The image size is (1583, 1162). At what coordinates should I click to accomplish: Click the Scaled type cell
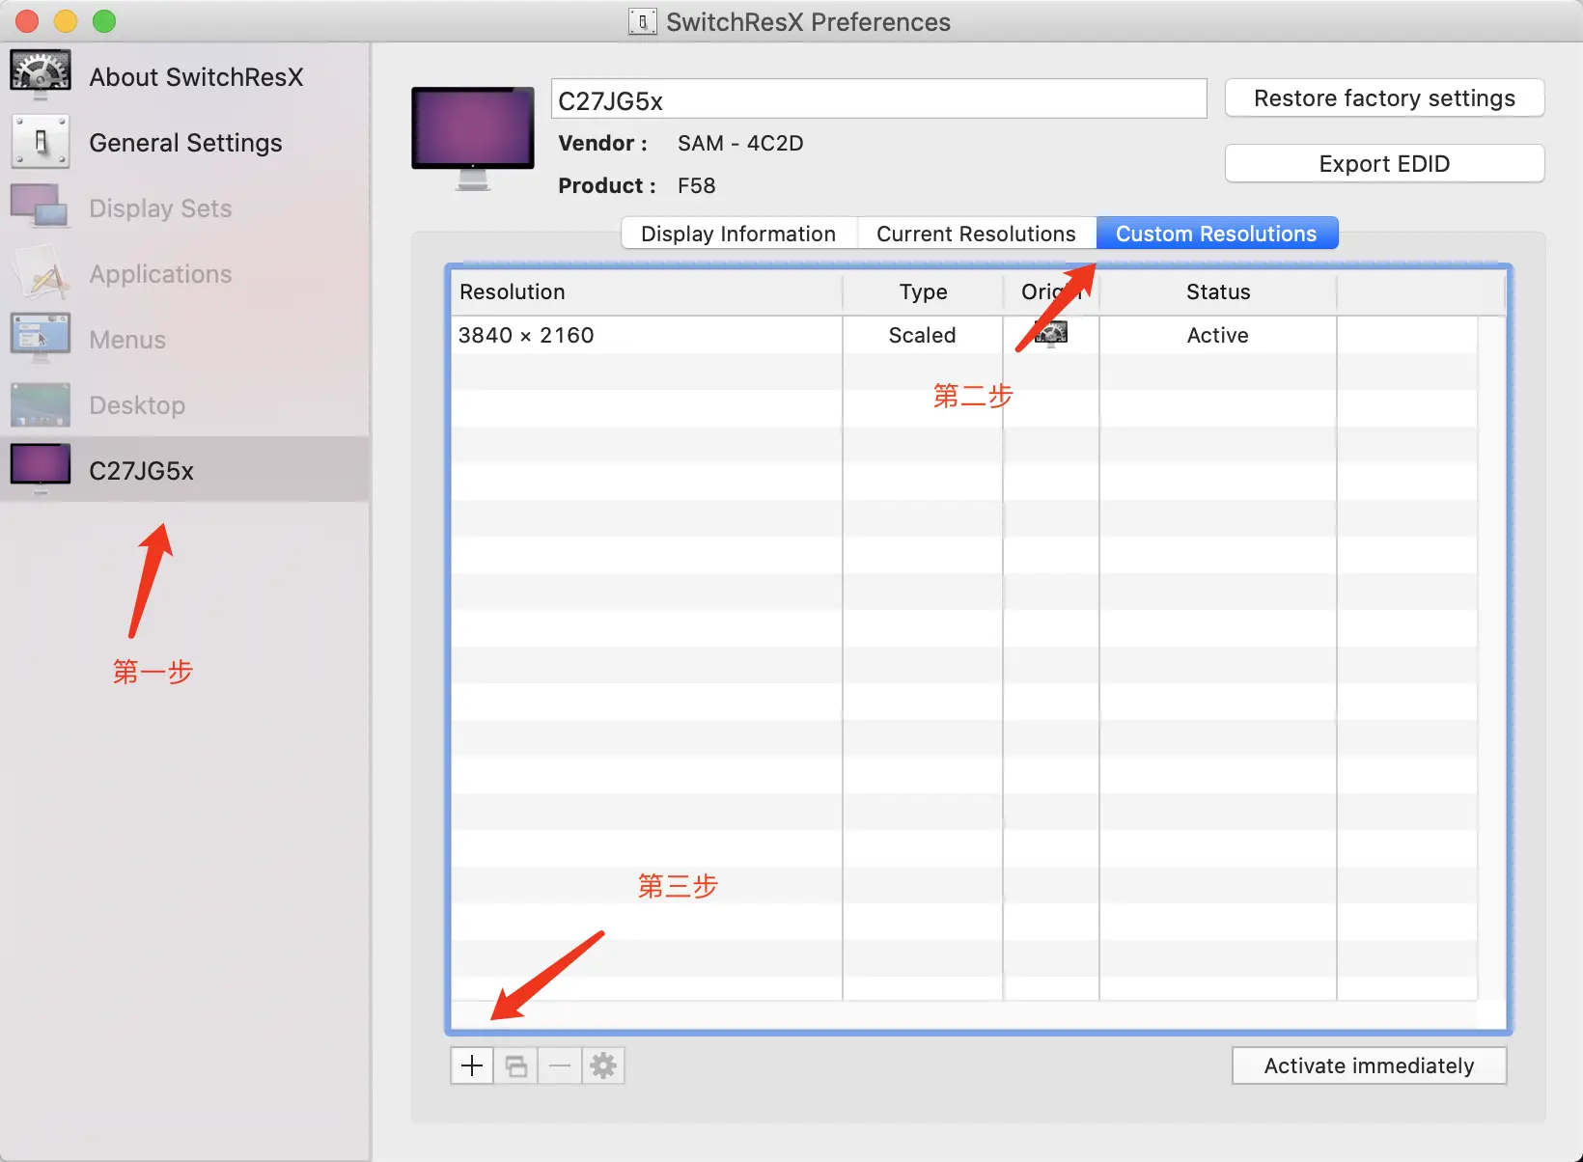(x=922, y=335)
